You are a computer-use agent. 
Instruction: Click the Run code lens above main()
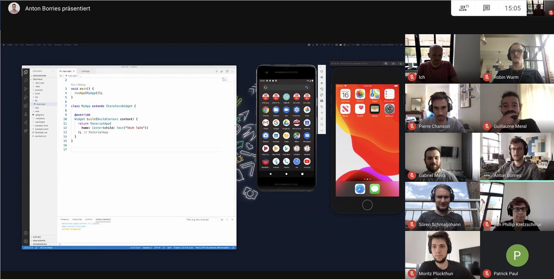73,85
